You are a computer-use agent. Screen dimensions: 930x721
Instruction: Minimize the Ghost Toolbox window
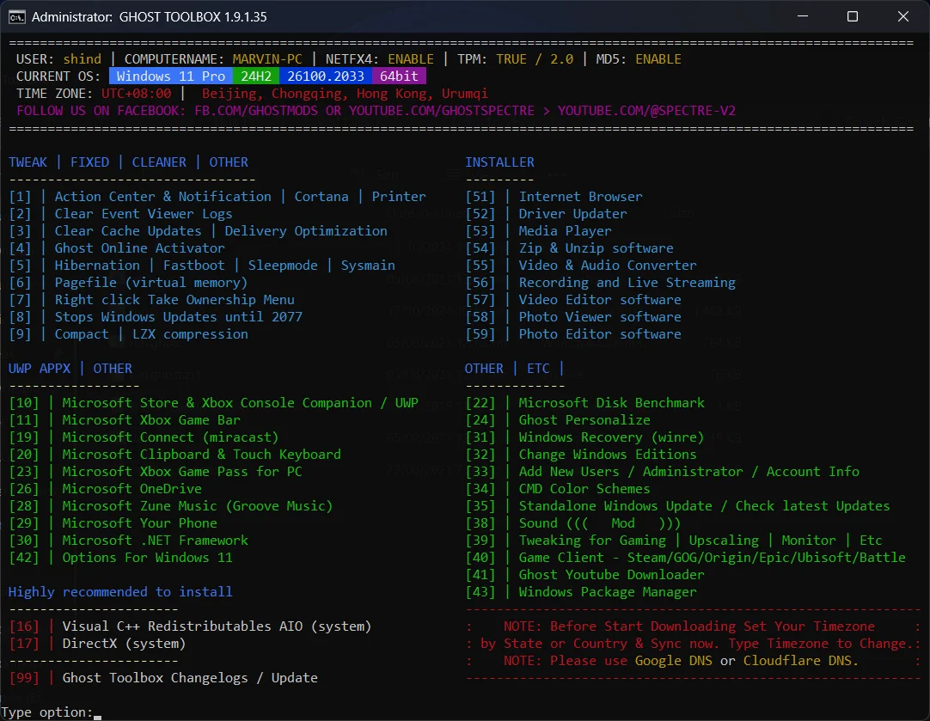click(803, 16)
